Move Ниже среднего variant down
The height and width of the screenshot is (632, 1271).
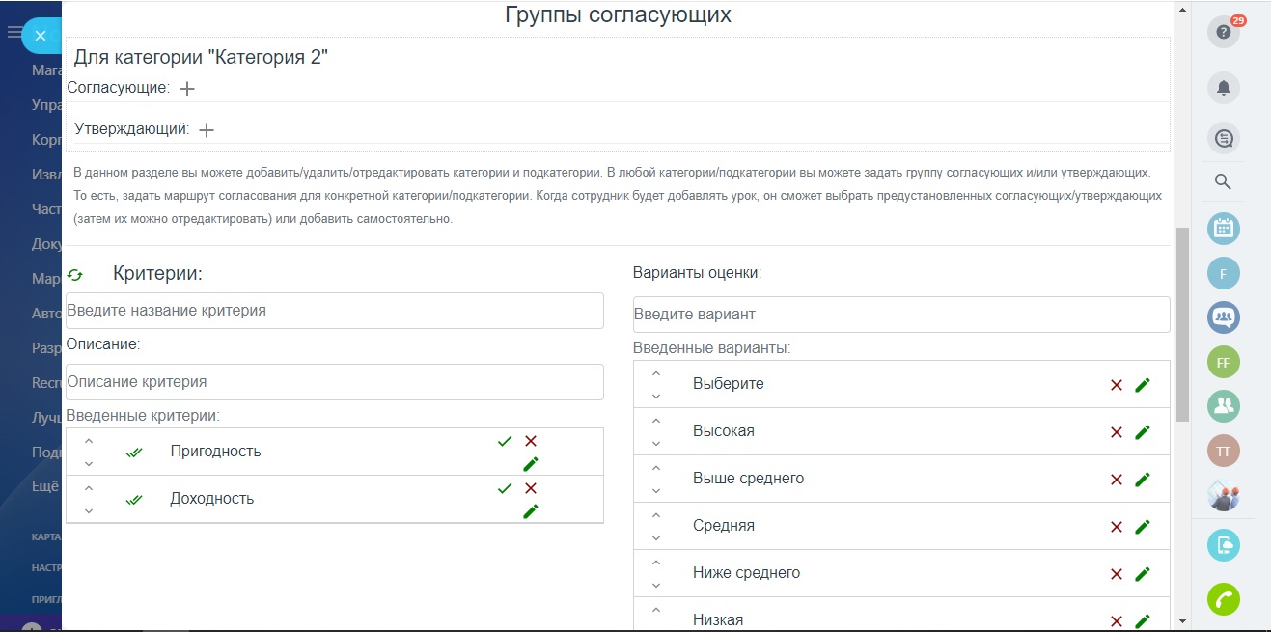point(656,585)
